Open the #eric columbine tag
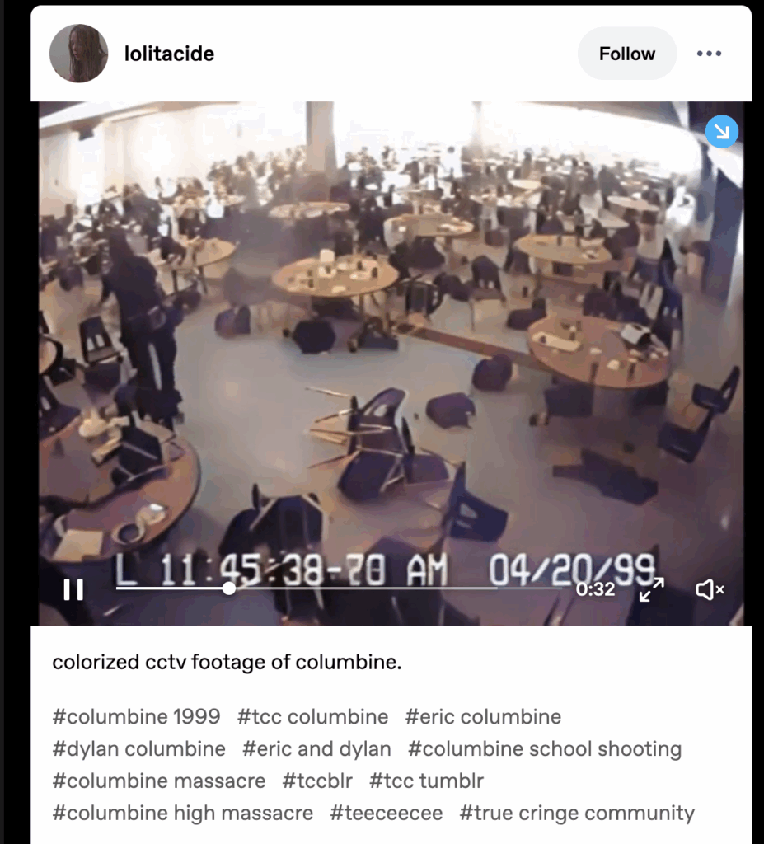 pos(483,717)
